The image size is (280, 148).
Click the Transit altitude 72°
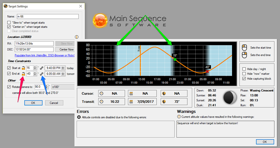177,102
